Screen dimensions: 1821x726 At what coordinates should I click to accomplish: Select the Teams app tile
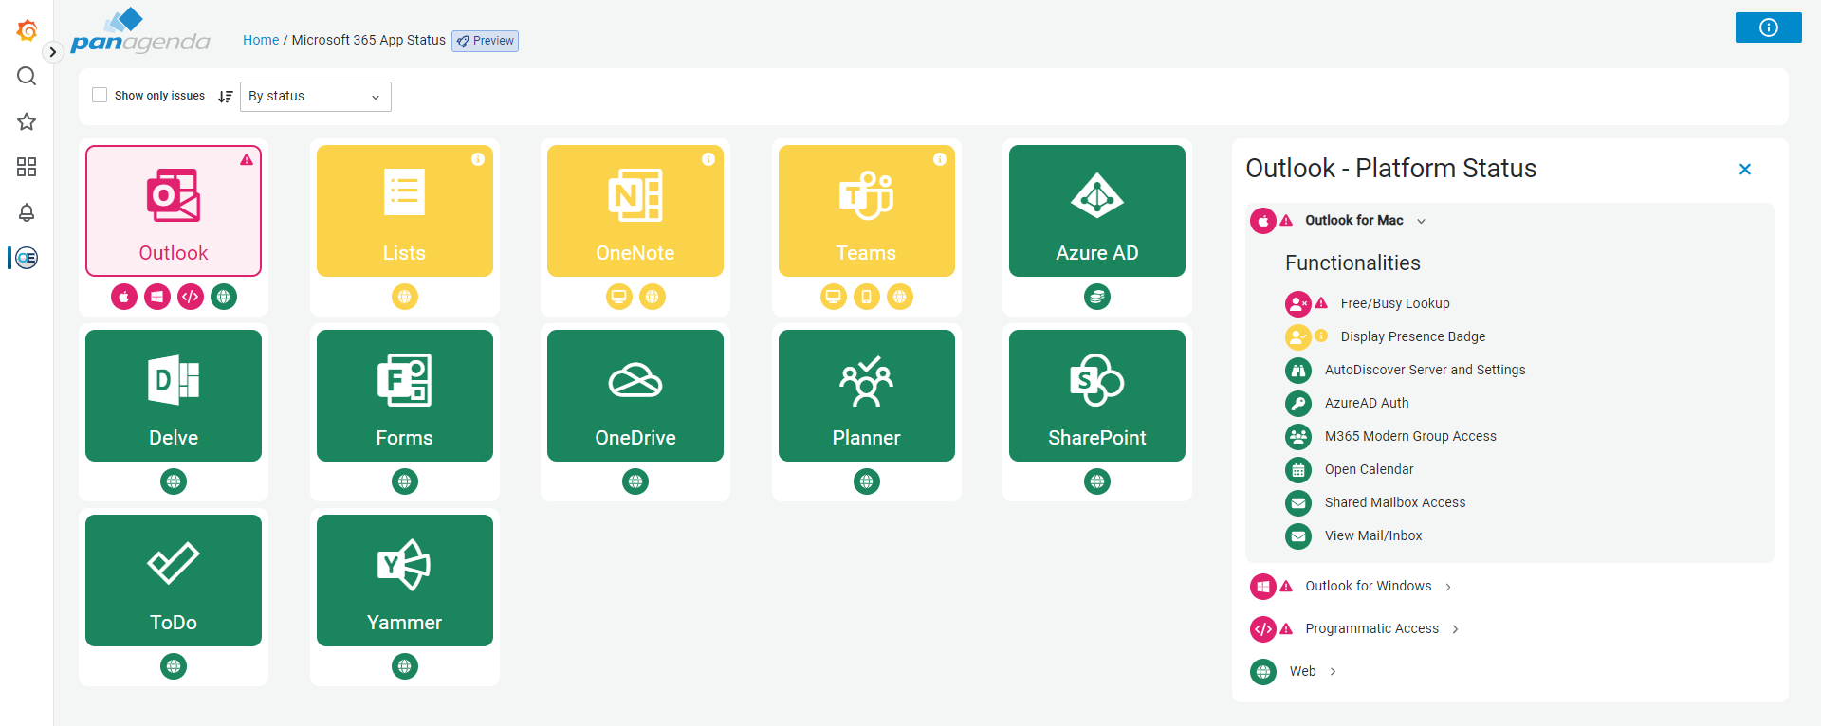pos(867,210)
